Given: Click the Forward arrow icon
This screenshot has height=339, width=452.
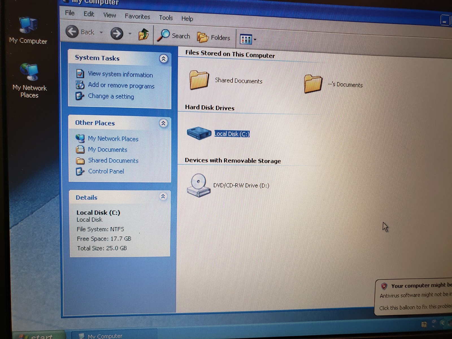Looking at the screenshot, I should tap(117, 34).
